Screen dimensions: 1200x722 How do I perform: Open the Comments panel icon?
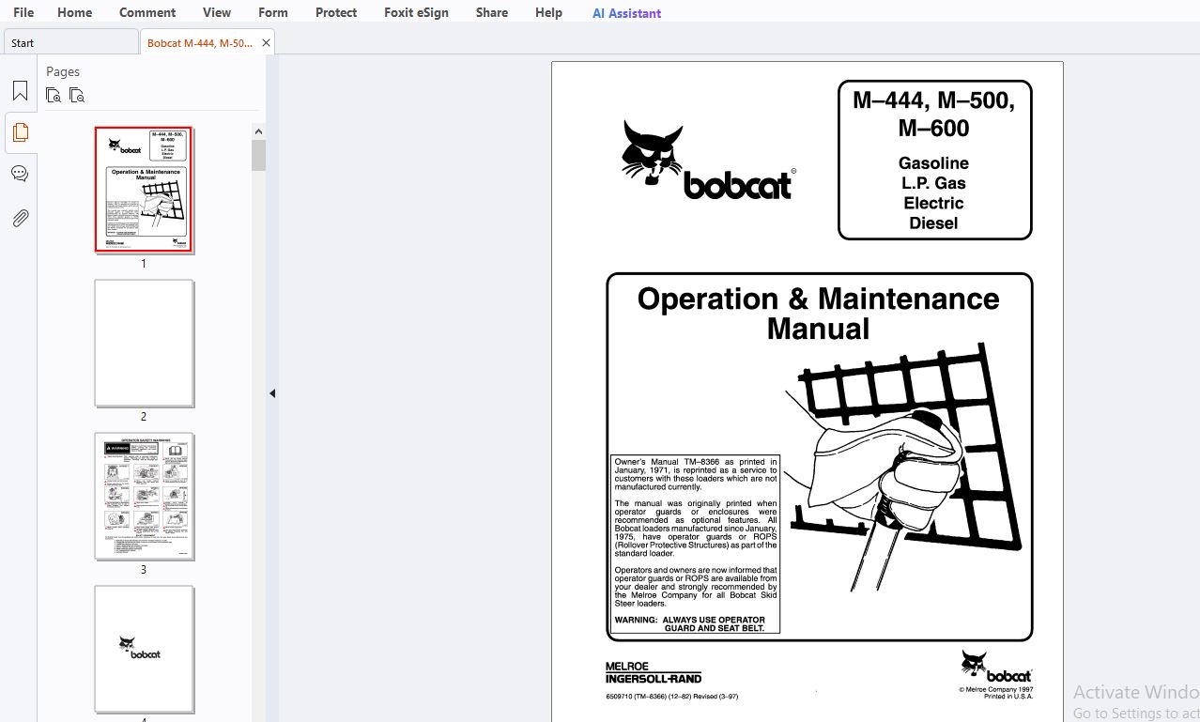[20, 174]
